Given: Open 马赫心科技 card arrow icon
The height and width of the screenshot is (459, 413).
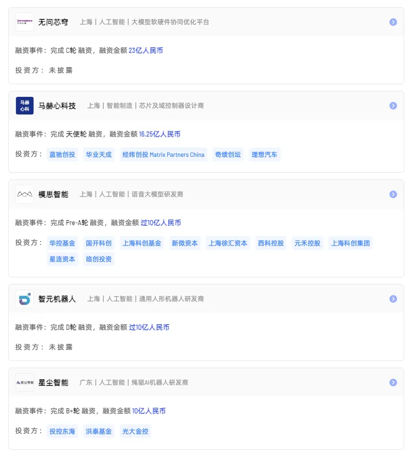Looking at the screenshot, I should (393, 106).
